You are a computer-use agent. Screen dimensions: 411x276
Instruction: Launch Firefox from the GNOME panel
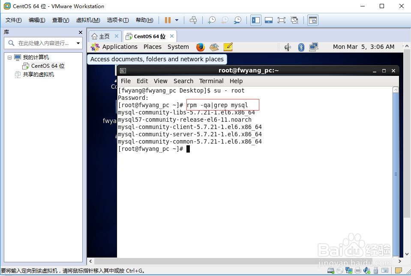coord(201,47)
